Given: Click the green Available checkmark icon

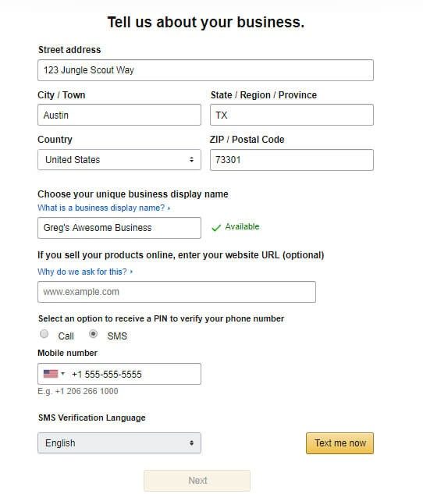Looking at the screenshot, I should (216, 227).
